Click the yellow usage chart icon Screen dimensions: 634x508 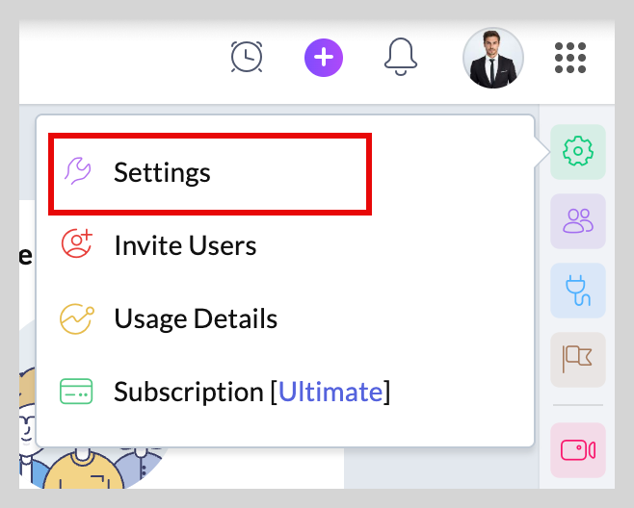tap(77, 319)
